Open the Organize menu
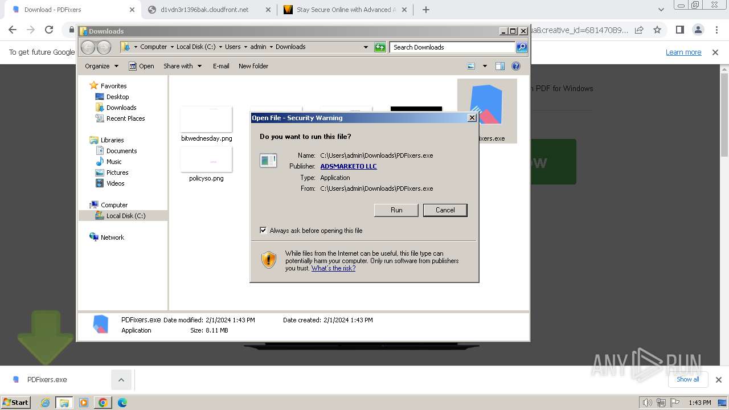The image size is (729, 410). 101,66
